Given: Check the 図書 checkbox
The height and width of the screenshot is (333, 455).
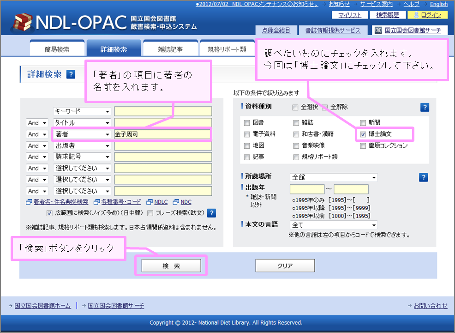Looking at the screenshot, I should tap(247, 123).
